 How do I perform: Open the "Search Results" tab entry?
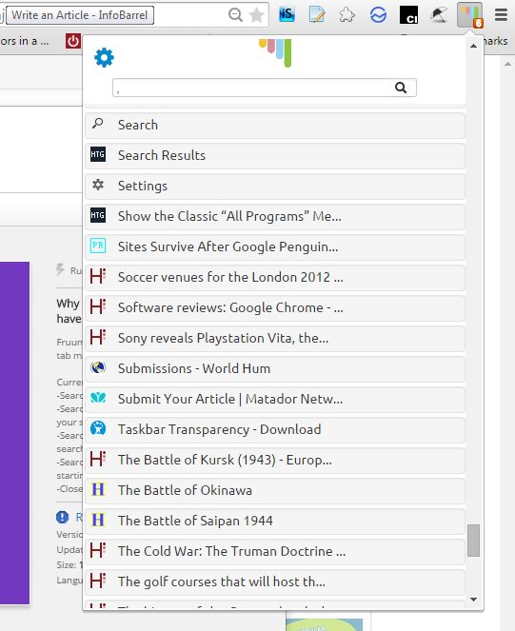[x=275, y=156]
